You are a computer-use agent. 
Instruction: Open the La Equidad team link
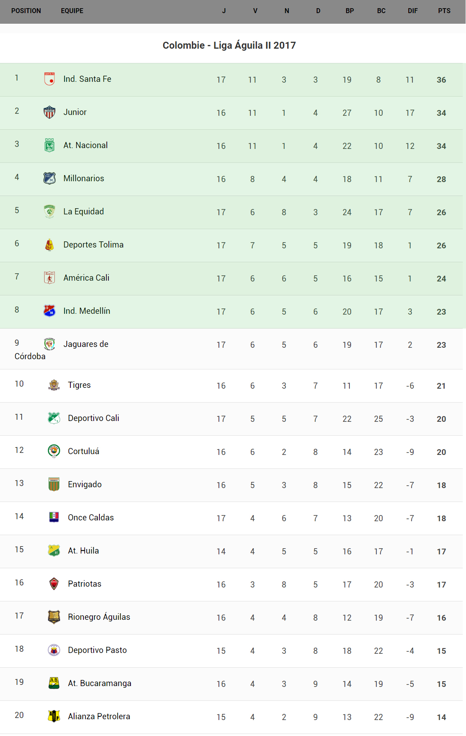83,212
